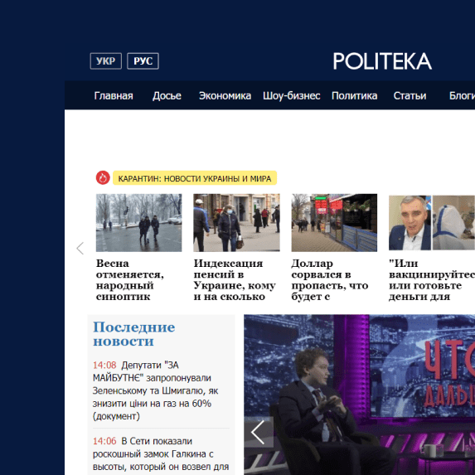Open the Главная menu item

[114, 95]
